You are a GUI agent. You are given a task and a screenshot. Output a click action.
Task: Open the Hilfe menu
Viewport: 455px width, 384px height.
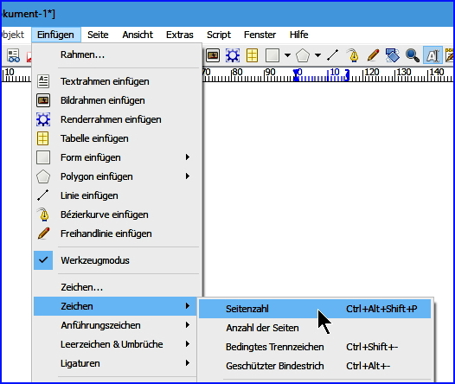pyautogui.click(x=299, y=35)
